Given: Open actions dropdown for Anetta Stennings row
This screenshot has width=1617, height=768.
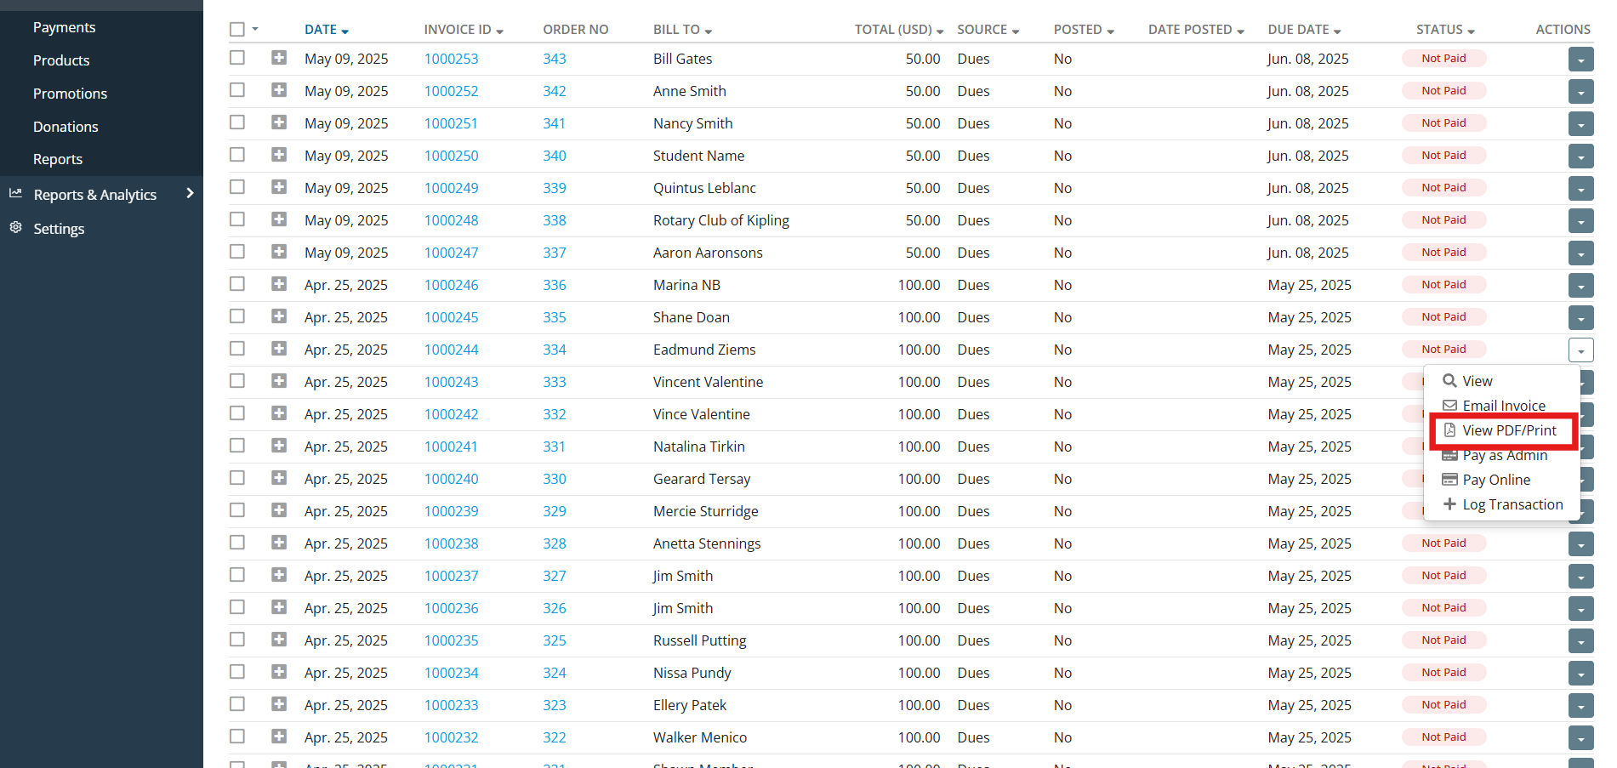Looking at the screenshot, I should 1580,544.
